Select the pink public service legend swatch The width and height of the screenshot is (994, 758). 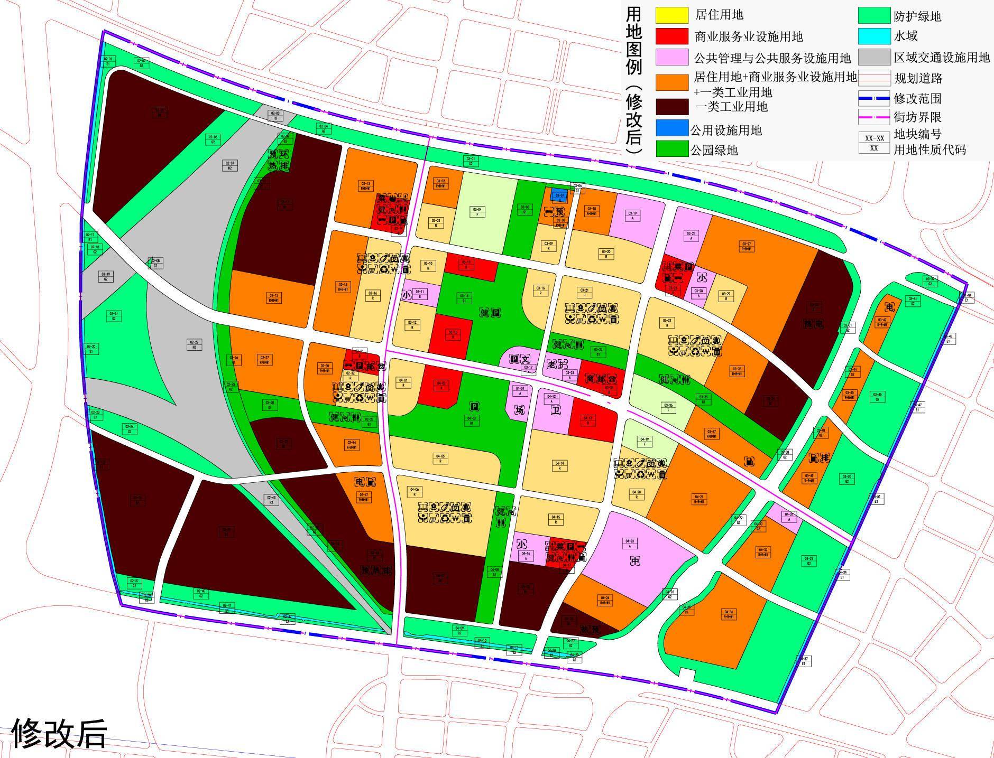coord(672,57)
